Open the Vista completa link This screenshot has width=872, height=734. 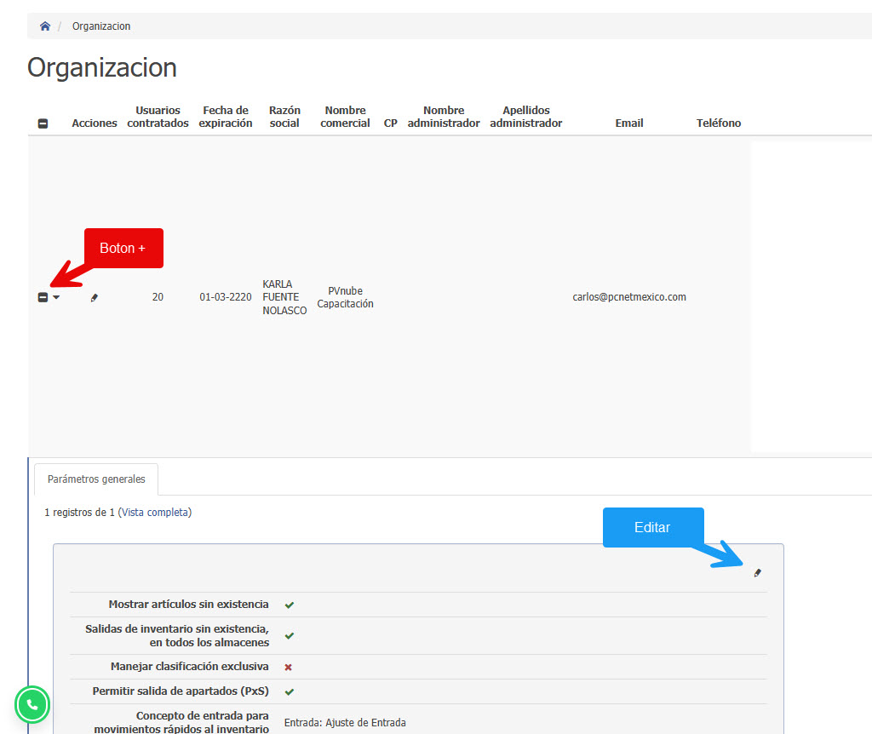tap(156, 512)
